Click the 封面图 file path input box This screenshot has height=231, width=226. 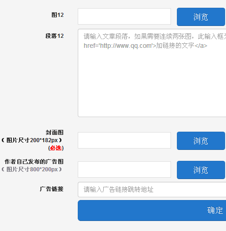[x=124, y=140]
